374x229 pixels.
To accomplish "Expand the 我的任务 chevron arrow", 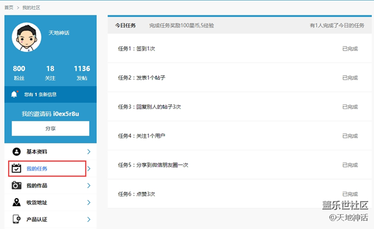I will 89,169.
